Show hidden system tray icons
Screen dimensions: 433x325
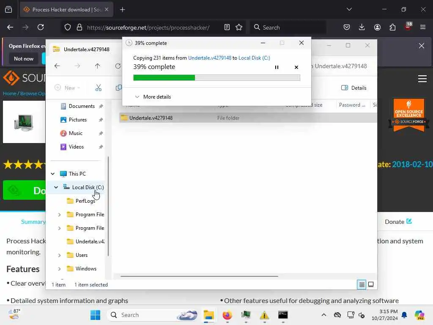tap(324, 315)
